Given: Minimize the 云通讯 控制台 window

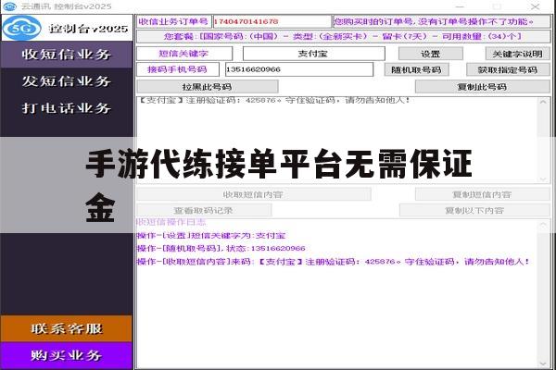Looking at the screenshot, I should click(x=460, y=6).
